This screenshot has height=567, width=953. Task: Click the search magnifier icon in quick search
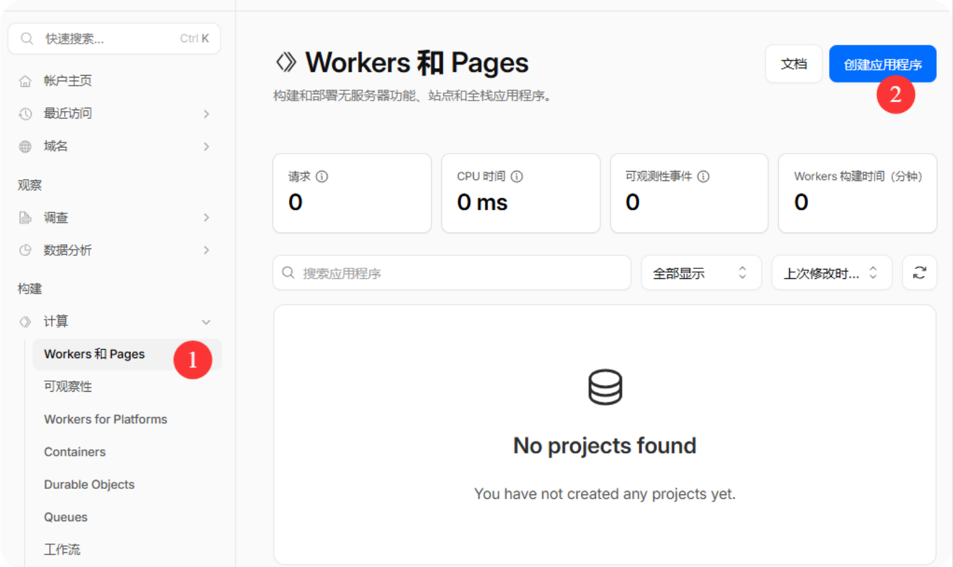point(27,38)
